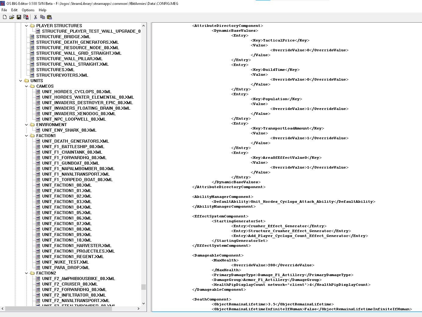Click the OS BIG Editor title bar app icon
The width and height of the screenshot is (422, 317).
tap(3, 3)
